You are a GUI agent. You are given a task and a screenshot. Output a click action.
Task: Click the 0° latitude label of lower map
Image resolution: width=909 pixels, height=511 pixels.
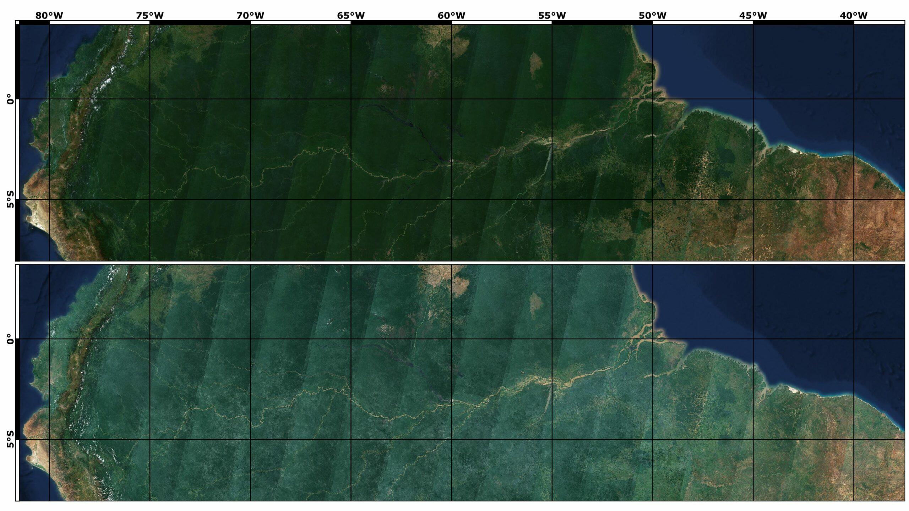[x=10, y=339]
